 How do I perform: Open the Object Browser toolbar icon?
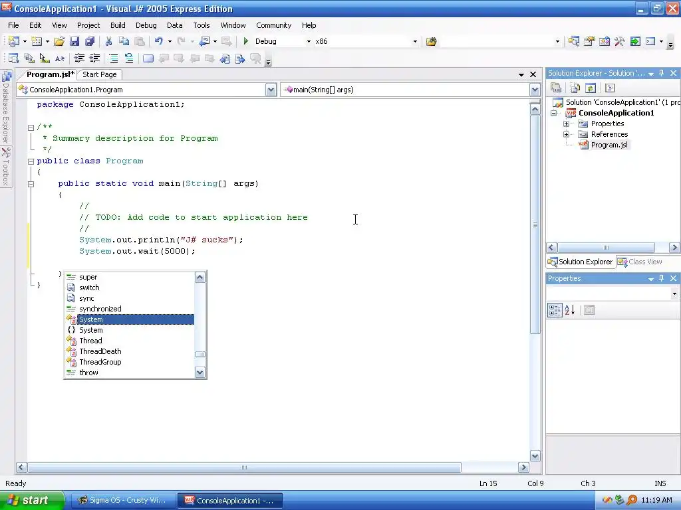604,41
